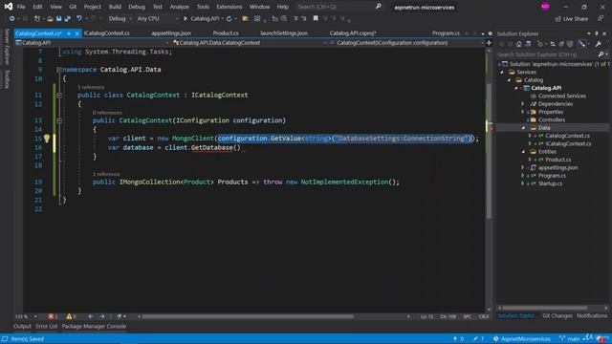Click the Home icon in Solution Explorer
Screen dimensions: 612x344
518,44
